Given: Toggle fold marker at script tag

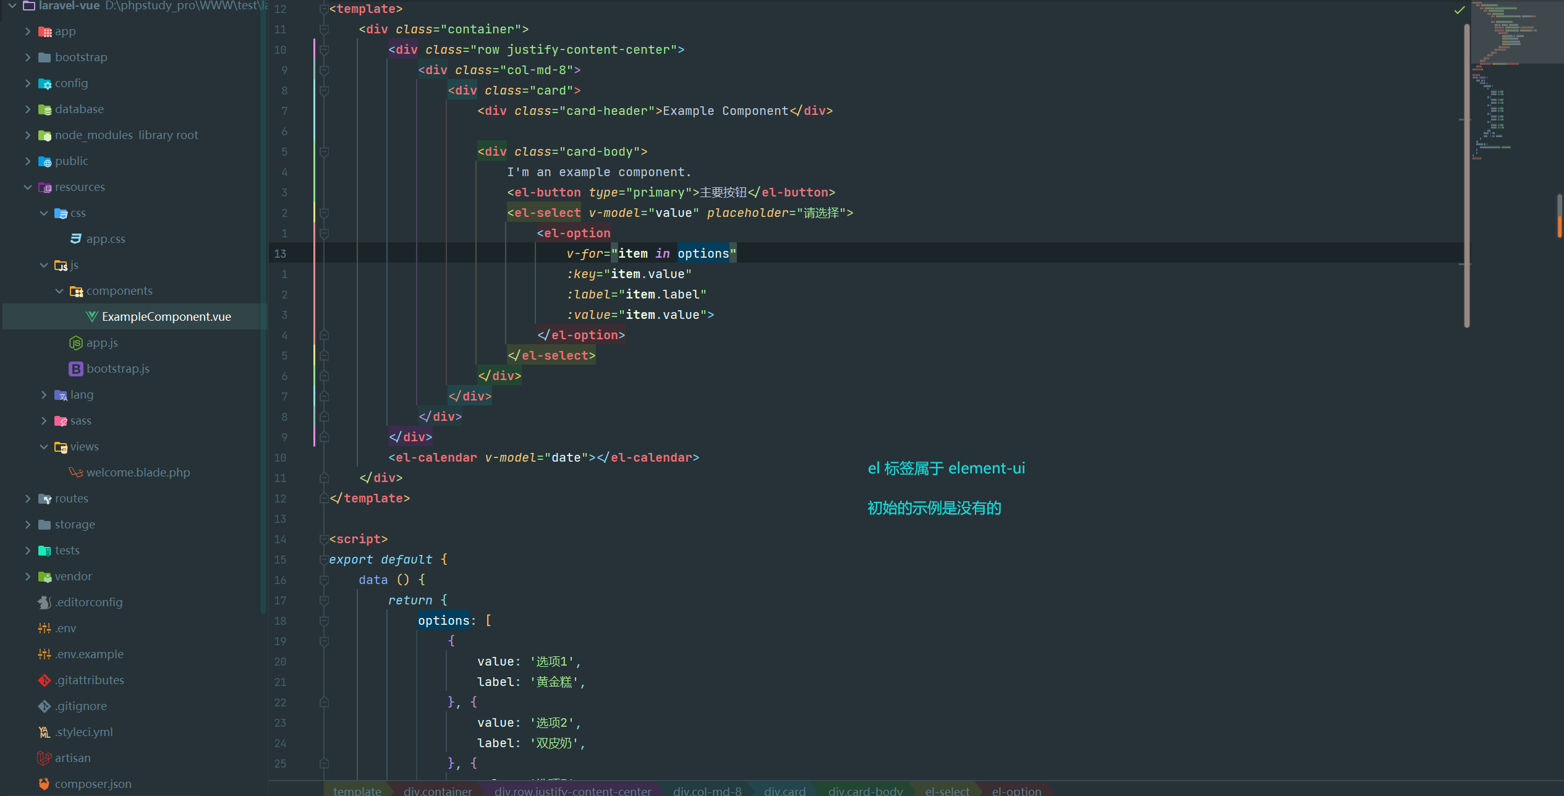Looking at the screenshot, I should click(x=324, y=539).
